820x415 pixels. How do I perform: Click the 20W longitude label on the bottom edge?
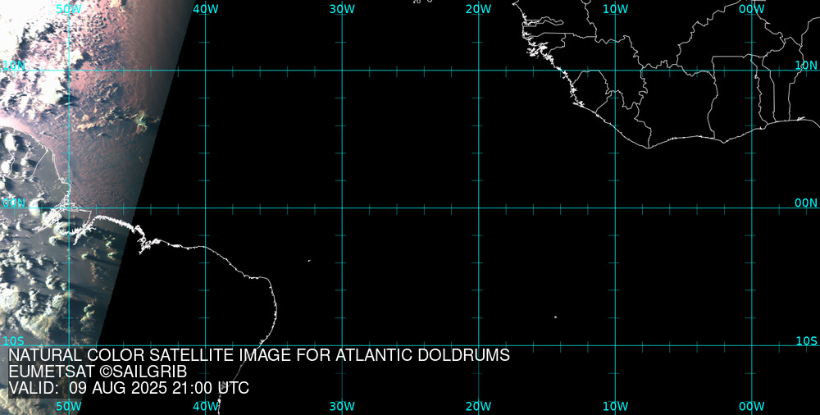[x=479, y=407]
